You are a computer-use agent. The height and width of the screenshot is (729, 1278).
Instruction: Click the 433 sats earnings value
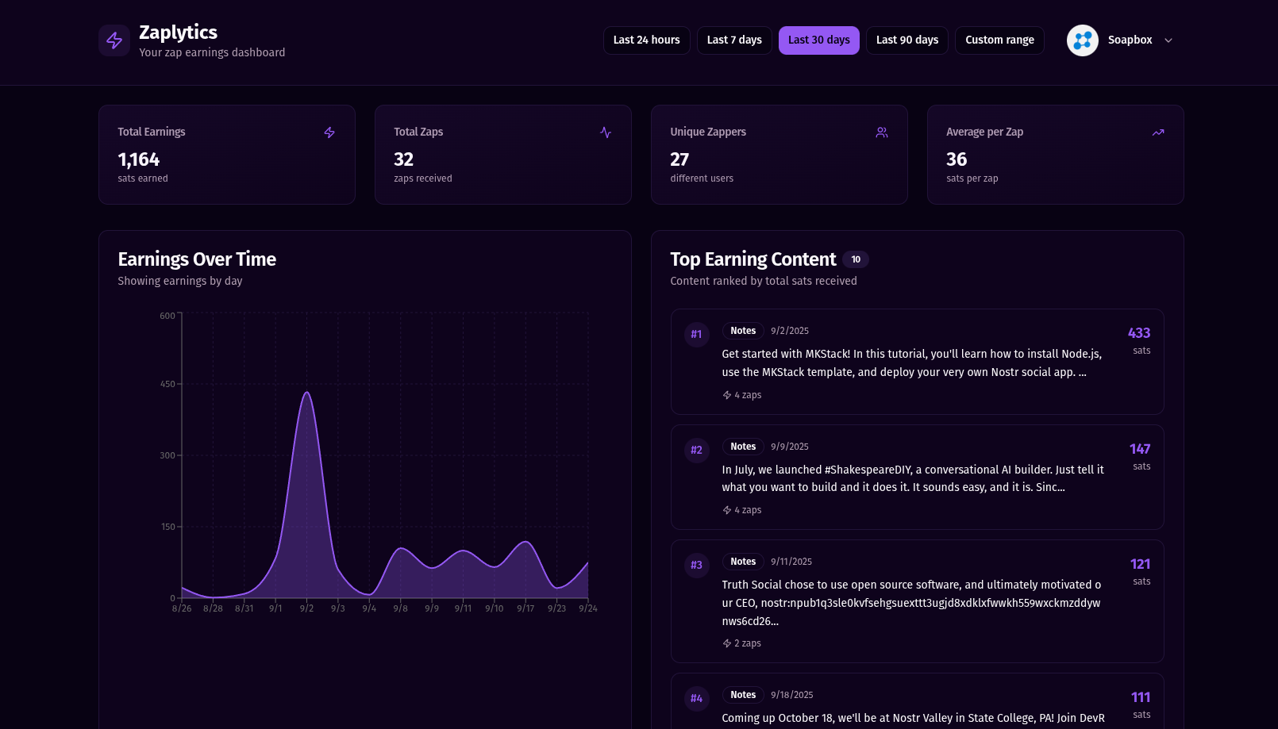click(1139, 333)
